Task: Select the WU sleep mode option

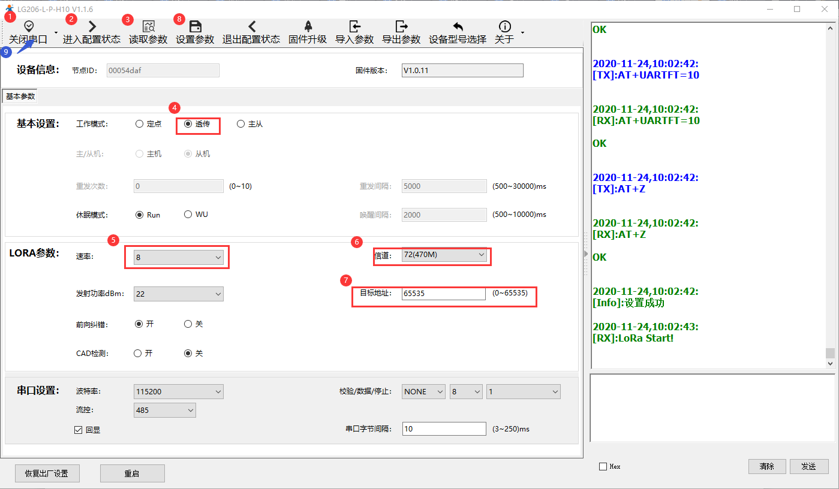Action: [x=188, y=215]
